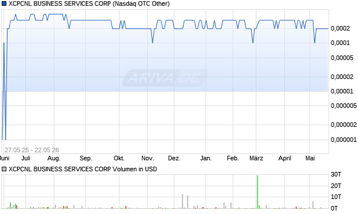The height and width of the screenshot is (214, 358).
Task: Click the Aug. month label
Action: 54,158
